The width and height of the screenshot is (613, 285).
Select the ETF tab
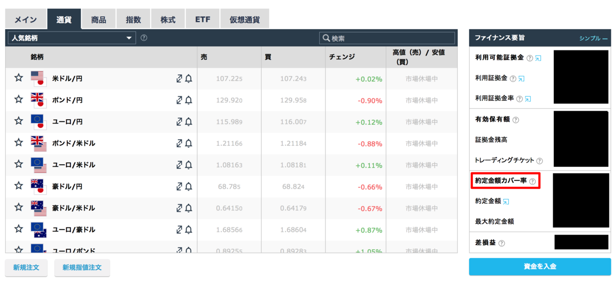click(x=202, y=20)
